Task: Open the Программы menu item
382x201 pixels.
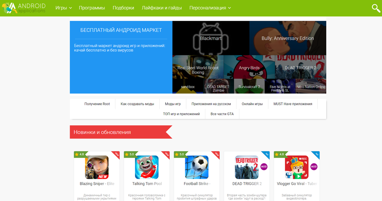Action: (x=92, y=8)
